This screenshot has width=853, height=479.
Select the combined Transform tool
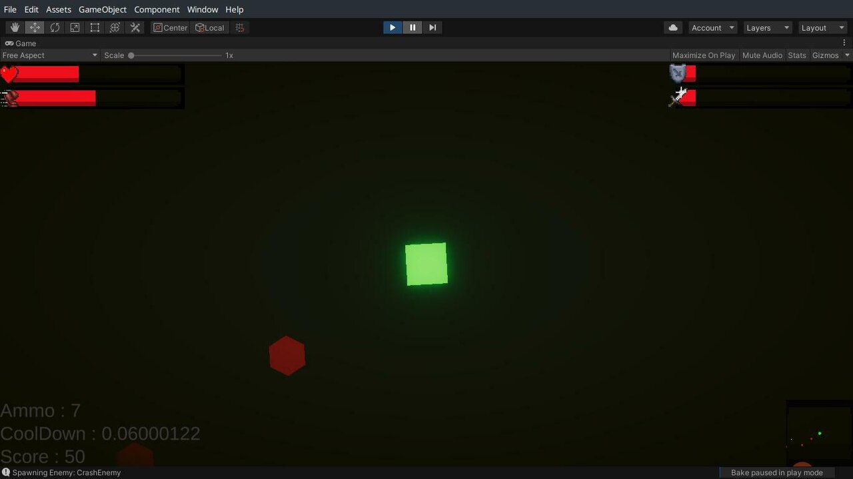115,27
